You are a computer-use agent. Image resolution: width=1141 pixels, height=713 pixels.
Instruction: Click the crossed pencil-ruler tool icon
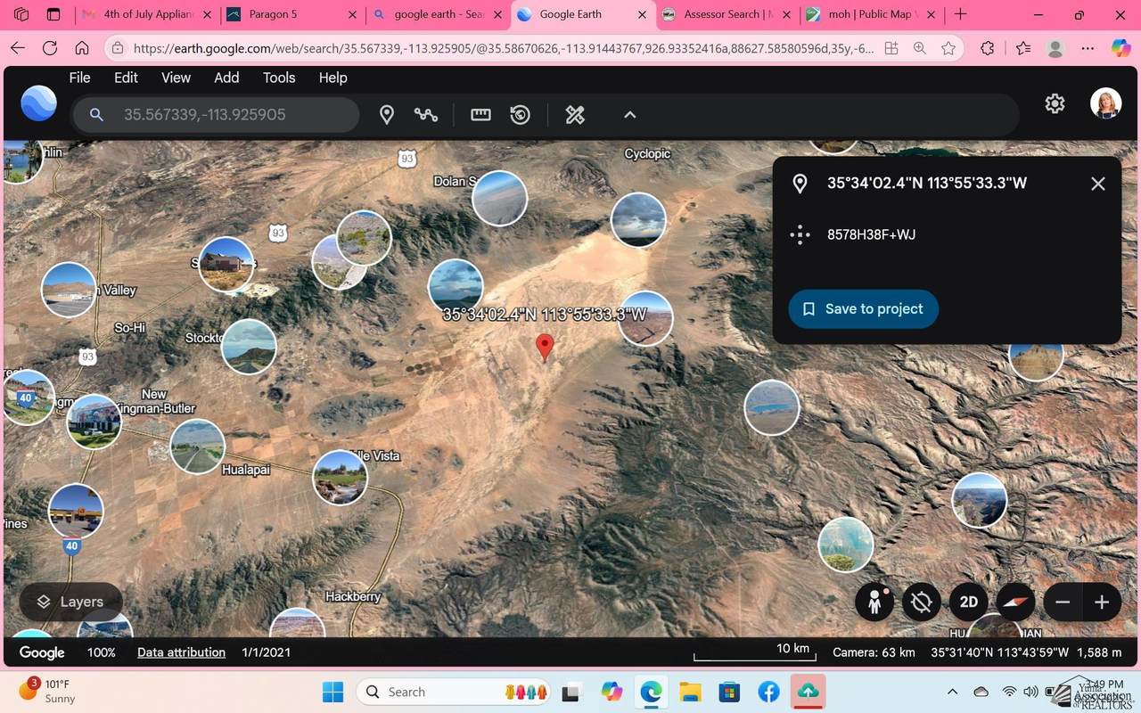coord(575,115)
